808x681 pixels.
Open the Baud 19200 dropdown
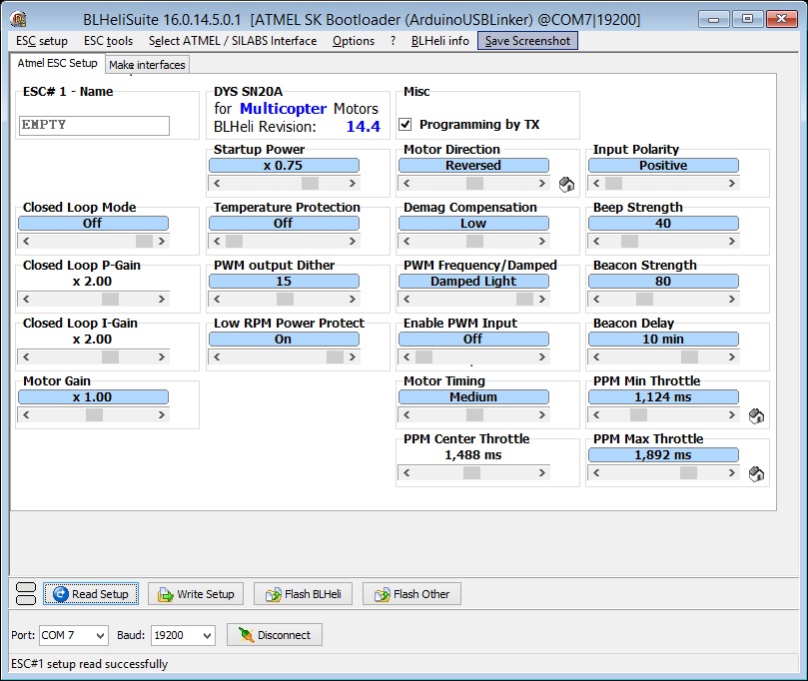[x=182, y=635]
